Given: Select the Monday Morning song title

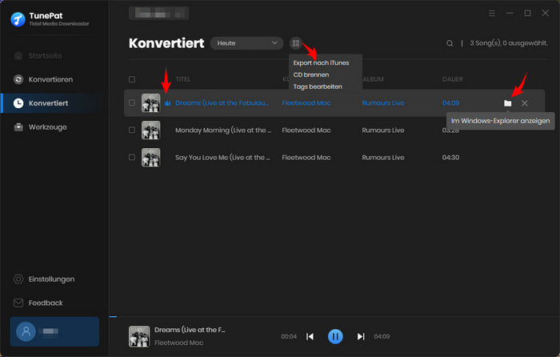Looking at the screenshot, I should [x=223, y=130].
